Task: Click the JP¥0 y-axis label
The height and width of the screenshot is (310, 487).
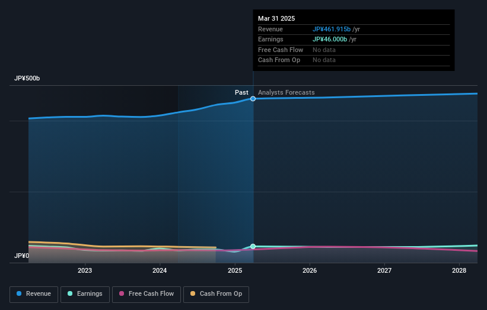Action: [x=21, y=256]
